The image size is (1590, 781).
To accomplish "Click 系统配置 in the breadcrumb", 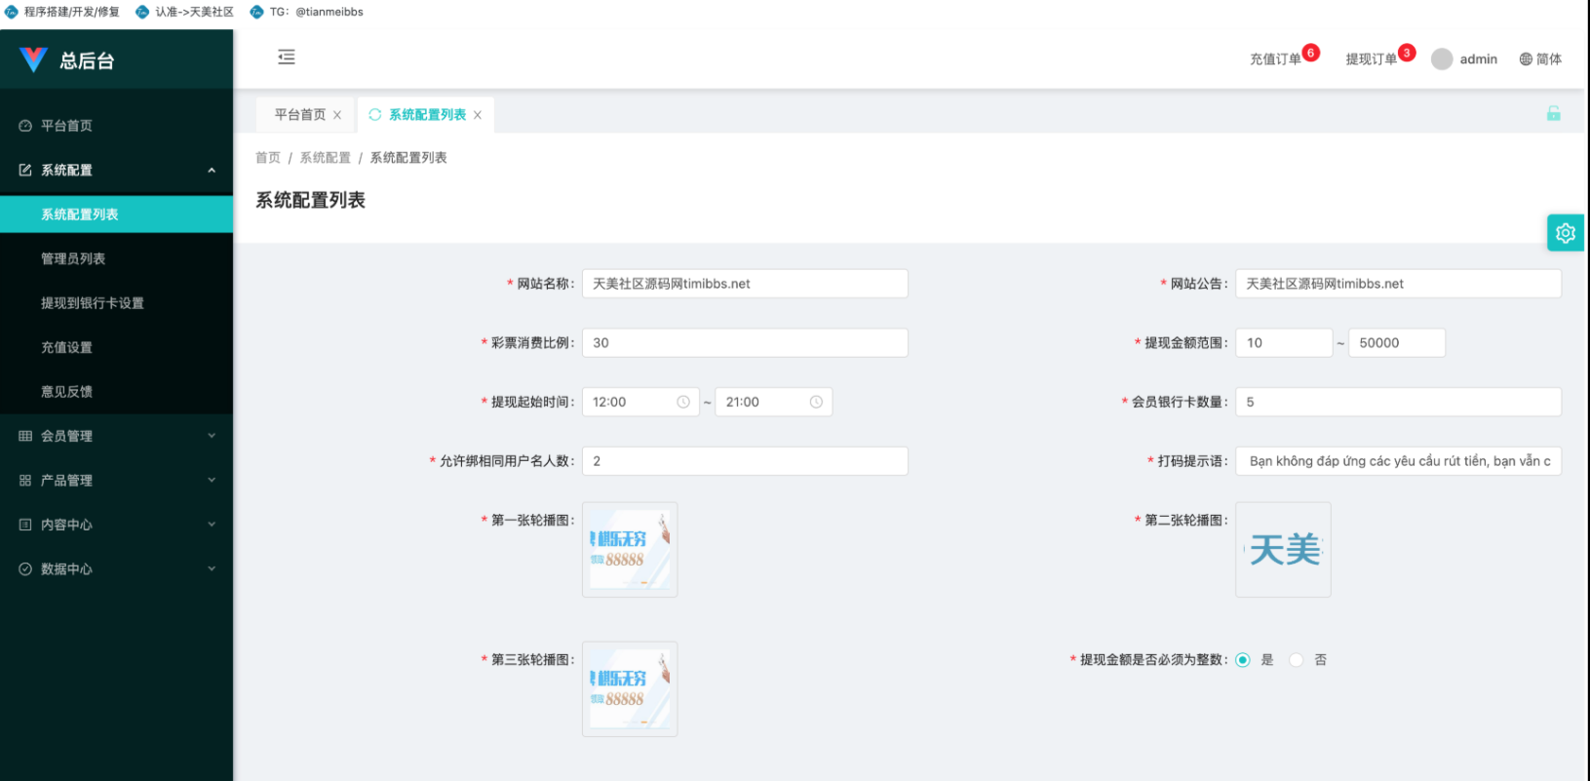I will pyautogui.click(x=326, y=158).
